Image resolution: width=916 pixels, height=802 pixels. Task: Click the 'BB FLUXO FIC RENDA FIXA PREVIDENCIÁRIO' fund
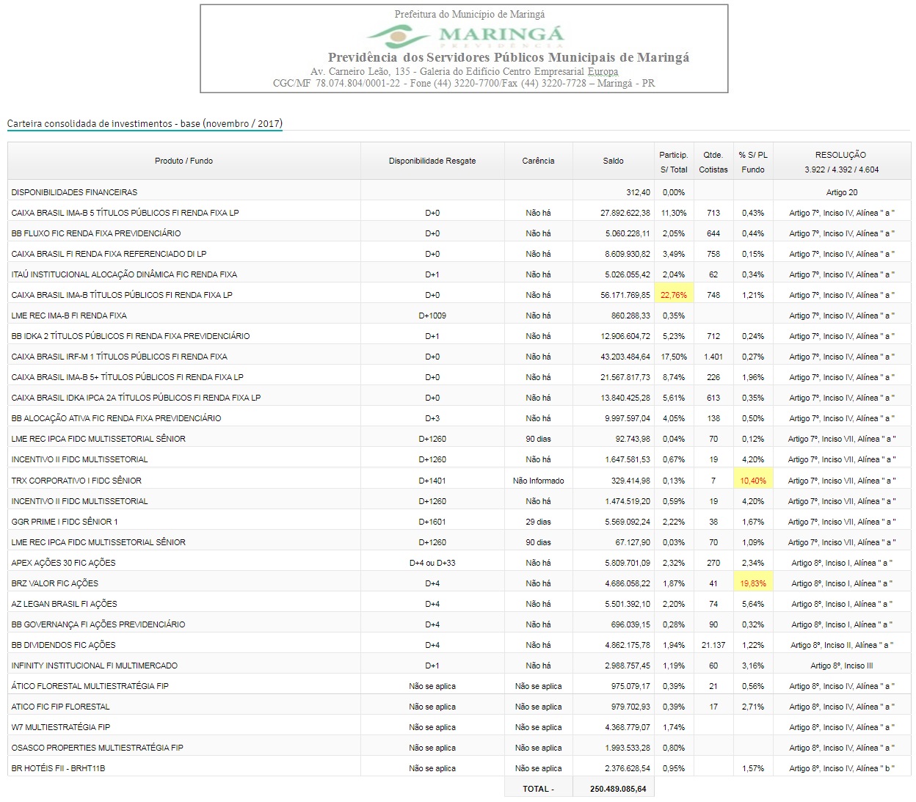tap(96, 233)
